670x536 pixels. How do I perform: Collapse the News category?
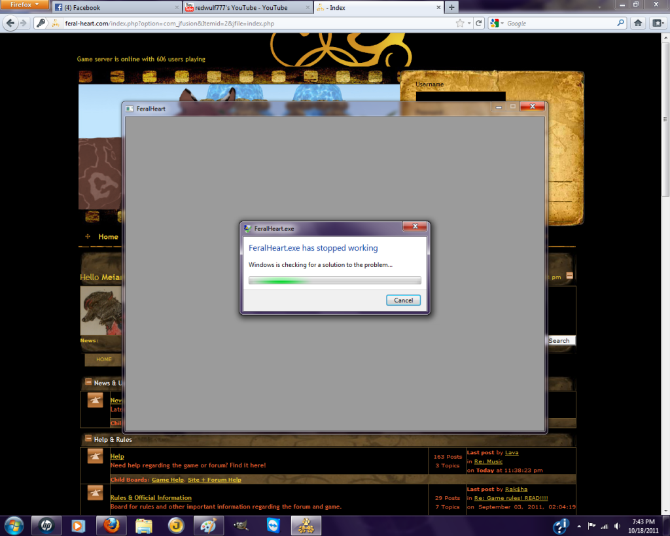click(x=88, y=382)
